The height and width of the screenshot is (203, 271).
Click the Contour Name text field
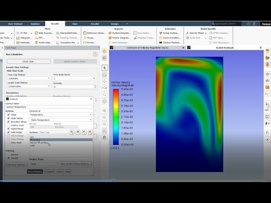pyautogui.click(x=49, y=107)
